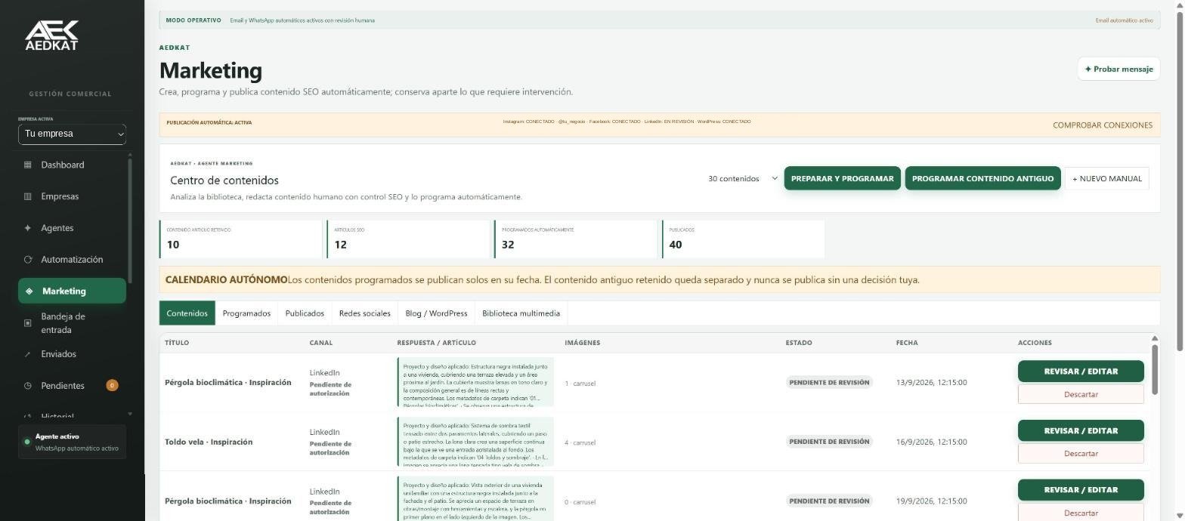
Task: Click the contents table vertical scrollbar
Action: 1154,368
